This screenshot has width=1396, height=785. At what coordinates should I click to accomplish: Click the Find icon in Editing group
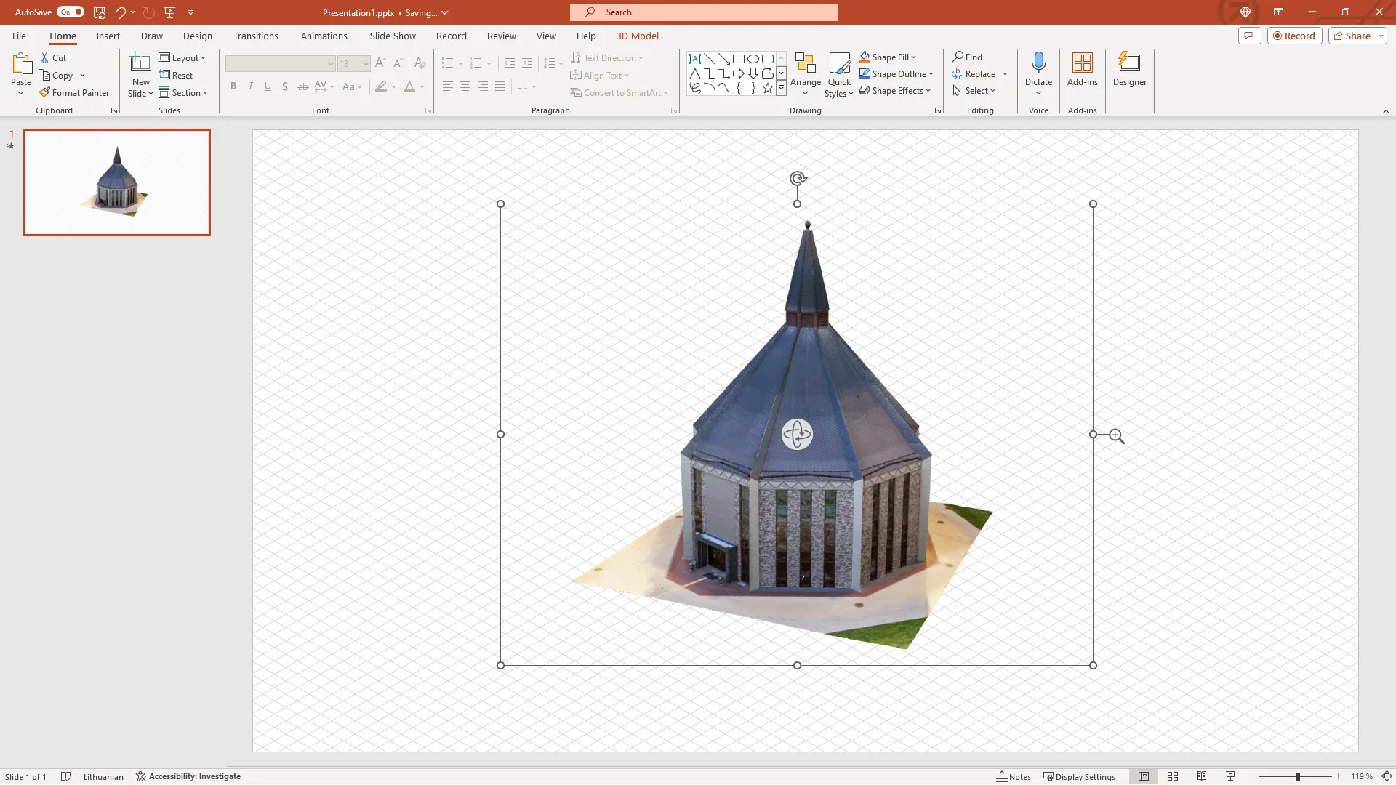(x=968, y=56)
